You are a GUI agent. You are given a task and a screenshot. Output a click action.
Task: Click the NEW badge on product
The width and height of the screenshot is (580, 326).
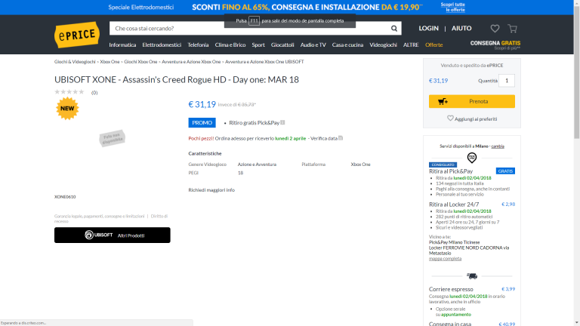(67, 109)
